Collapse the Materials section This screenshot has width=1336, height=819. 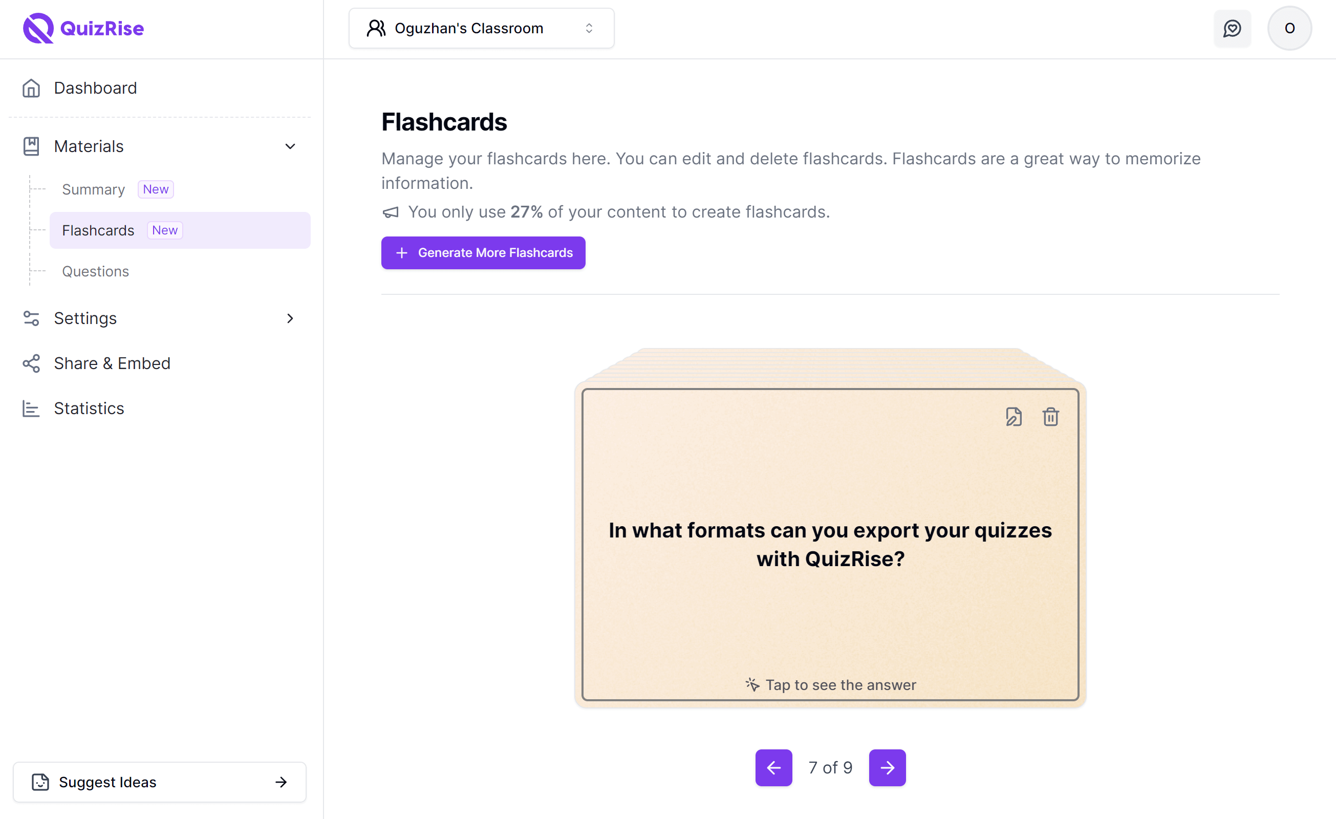click(x=291, y=146)
